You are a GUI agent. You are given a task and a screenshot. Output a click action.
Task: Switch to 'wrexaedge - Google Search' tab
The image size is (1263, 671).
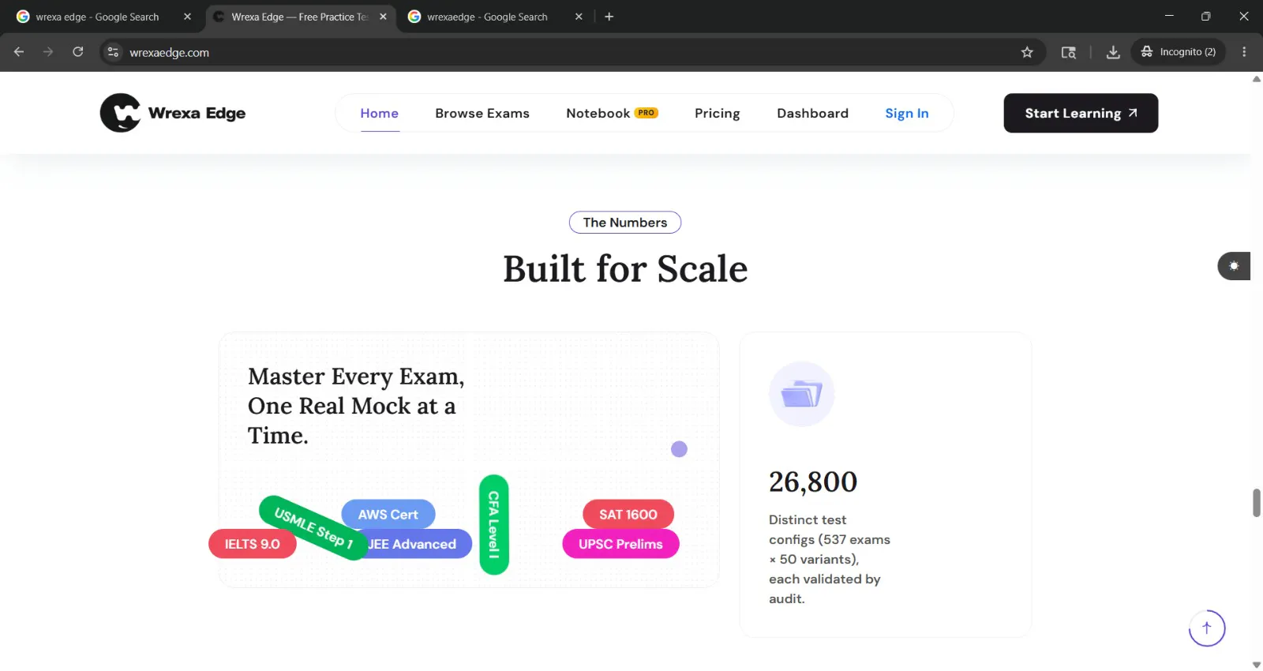click(495, 17)
